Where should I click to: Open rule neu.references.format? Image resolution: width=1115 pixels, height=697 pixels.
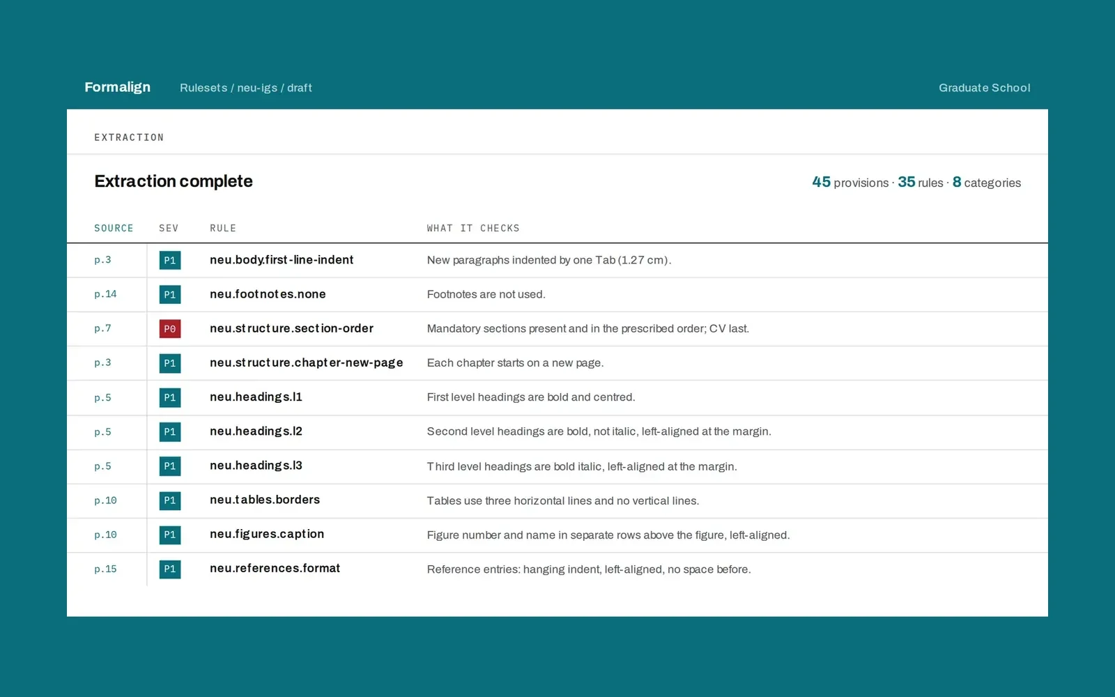tap(275, 568)
